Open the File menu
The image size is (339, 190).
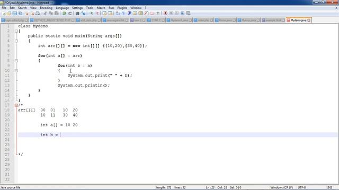click(x=4, y=8)
